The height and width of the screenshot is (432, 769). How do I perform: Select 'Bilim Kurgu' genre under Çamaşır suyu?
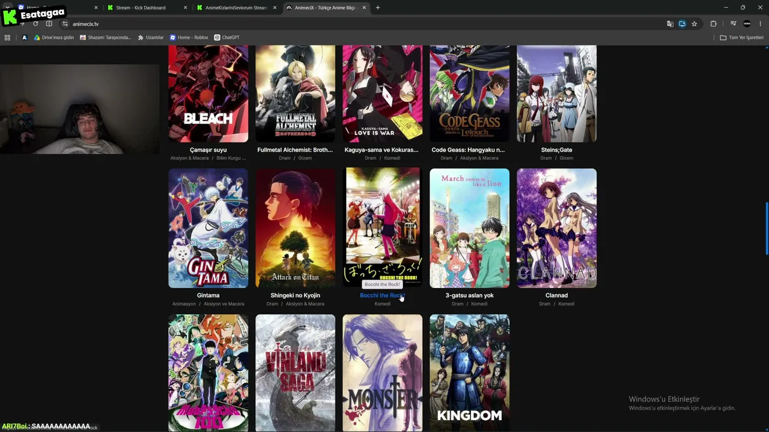(x=231, y=158)
